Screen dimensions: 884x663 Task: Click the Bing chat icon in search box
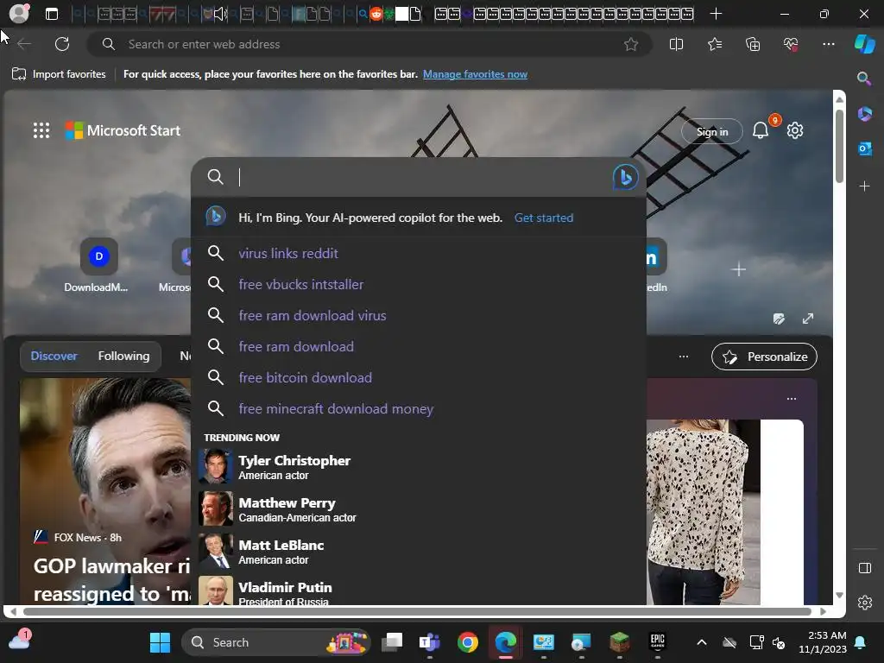tap(625, 177)
